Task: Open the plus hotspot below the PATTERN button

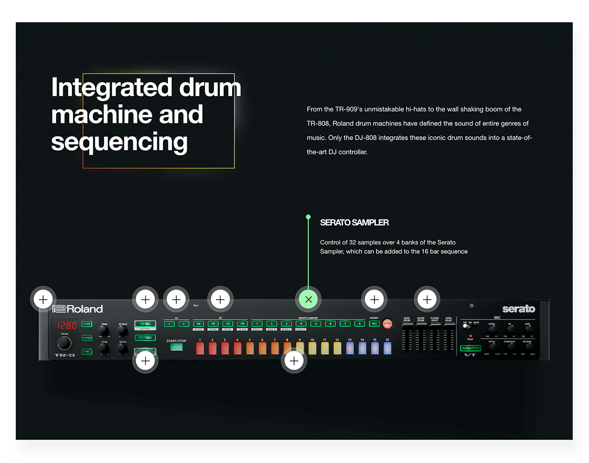Action: tap(145, 360)
